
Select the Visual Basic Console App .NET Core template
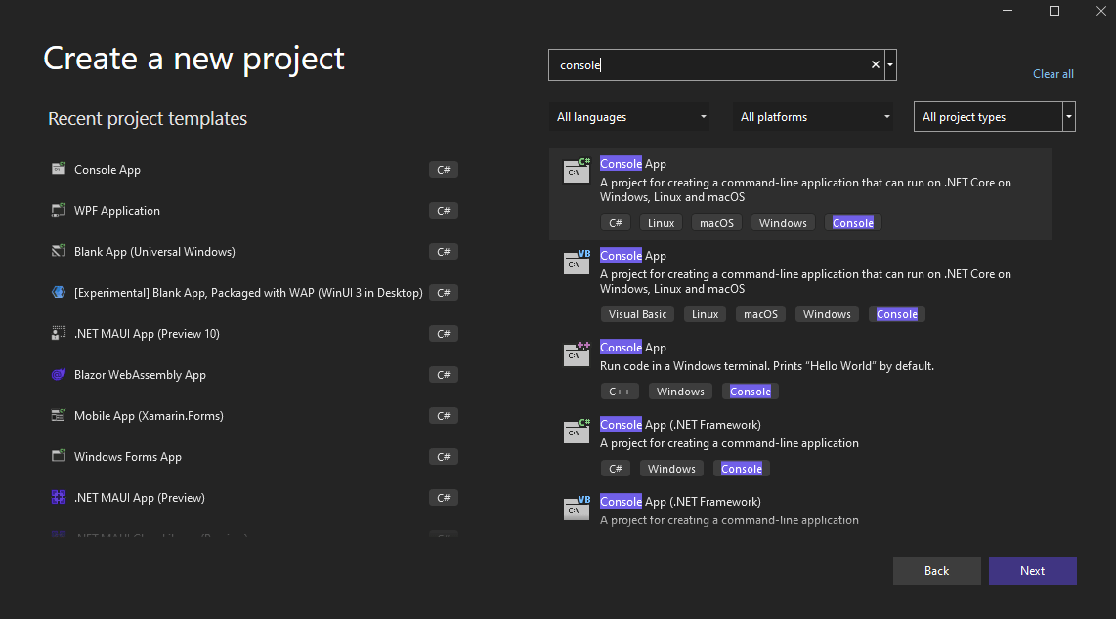tap(800, 285)
